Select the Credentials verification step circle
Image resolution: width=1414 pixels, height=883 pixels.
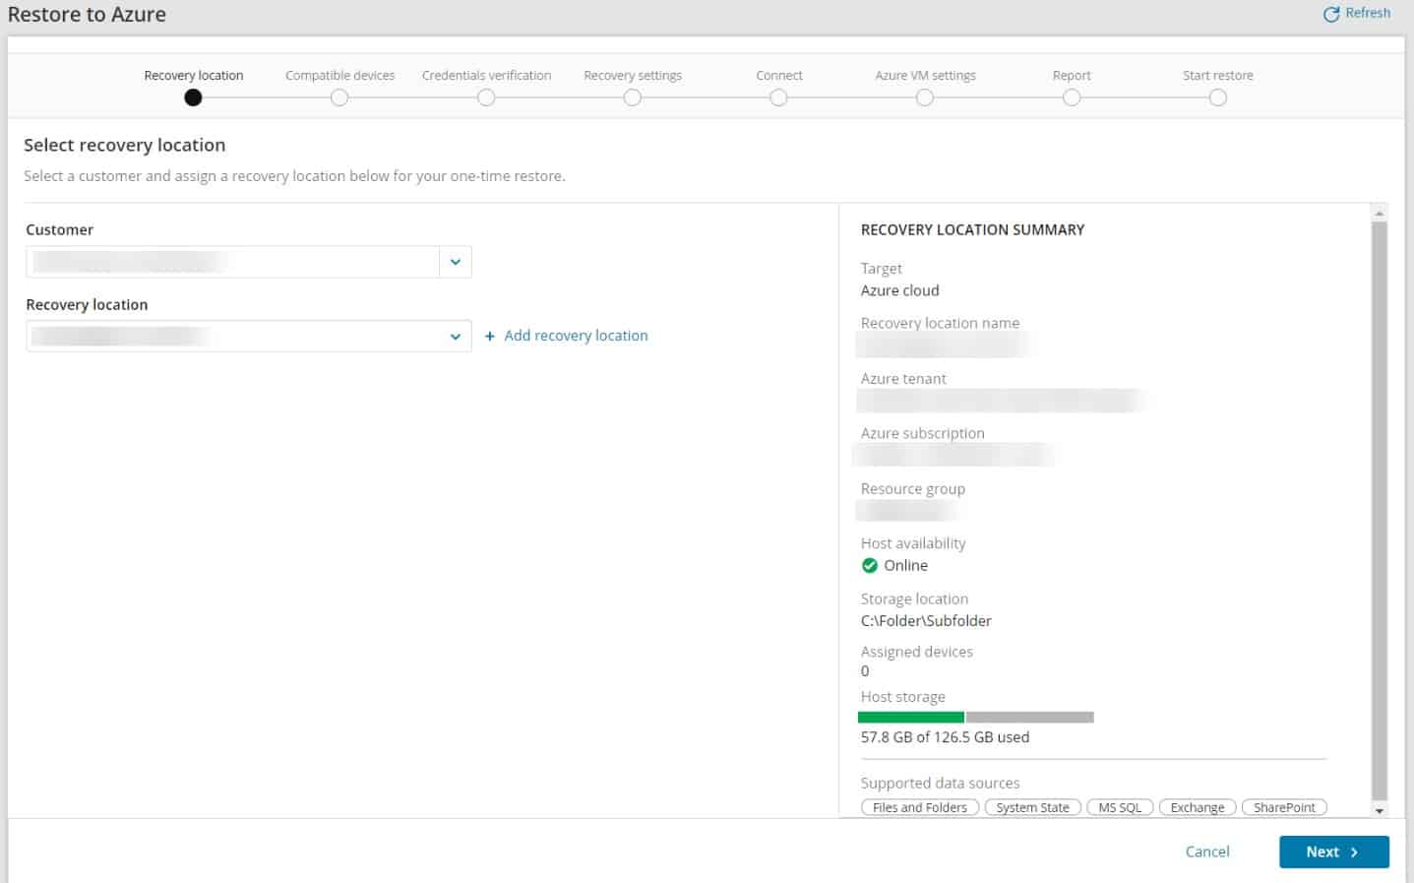tap(486, 97)
